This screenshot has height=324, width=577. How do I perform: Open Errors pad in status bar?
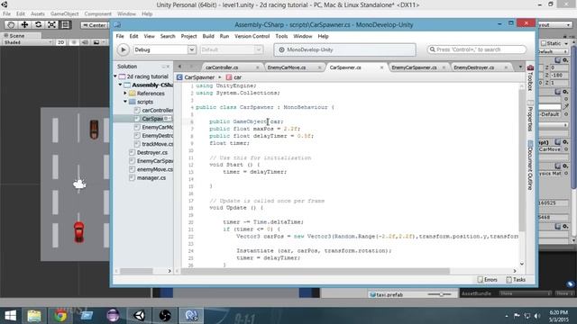(x=487, y=280)
